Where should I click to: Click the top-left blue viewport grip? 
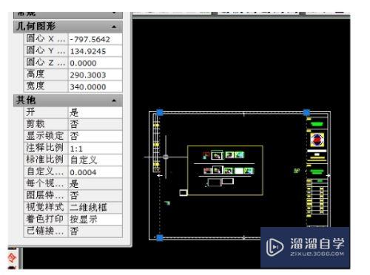[160, 112]
